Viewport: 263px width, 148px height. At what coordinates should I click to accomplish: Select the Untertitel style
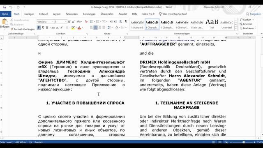tap(226, 25)
